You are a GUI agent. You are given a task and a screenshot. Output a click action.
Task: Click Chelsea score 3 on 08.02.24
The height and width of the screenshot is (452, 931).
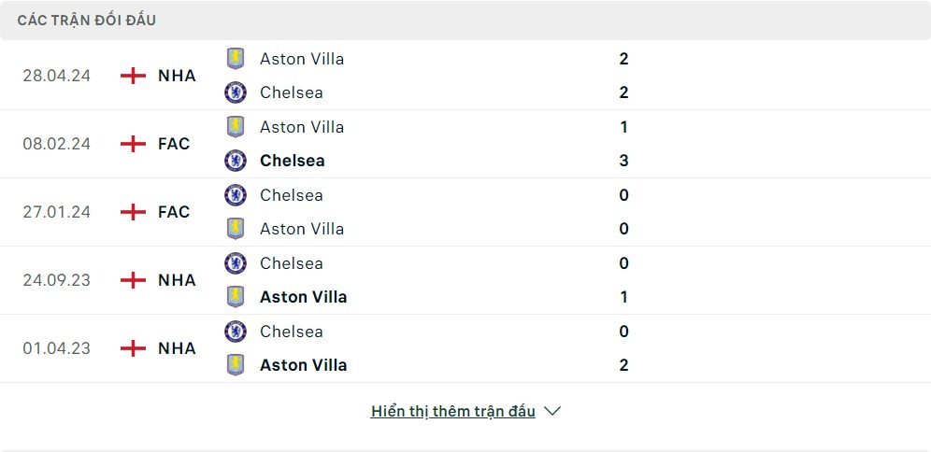click(623, 161)
